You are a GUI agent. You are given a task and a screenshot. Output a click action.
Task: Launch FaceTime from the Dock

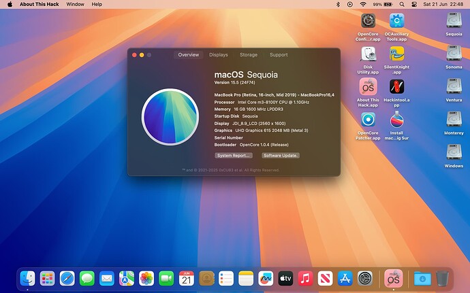point(166,279)
